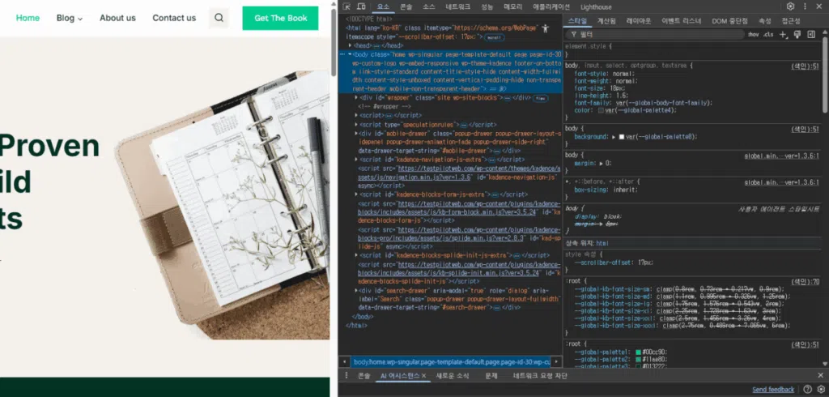This screenshot has width=829, height=397.
Task: Expand the div#wrapper element node
Action: point(357,97)
